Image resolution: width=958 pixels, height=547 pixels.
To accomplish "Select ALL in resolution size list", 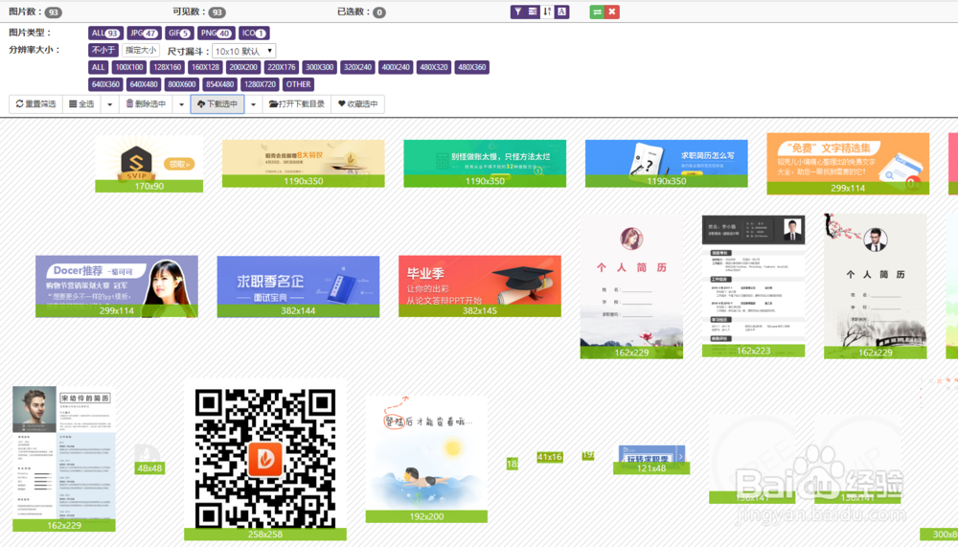I will pyautogui.click(x=99, y=67).
